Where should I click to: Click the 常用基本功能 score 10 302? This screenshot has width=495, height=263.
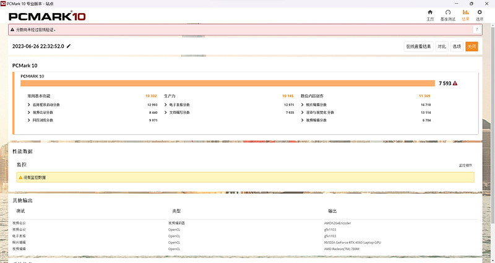click(151, 96)
